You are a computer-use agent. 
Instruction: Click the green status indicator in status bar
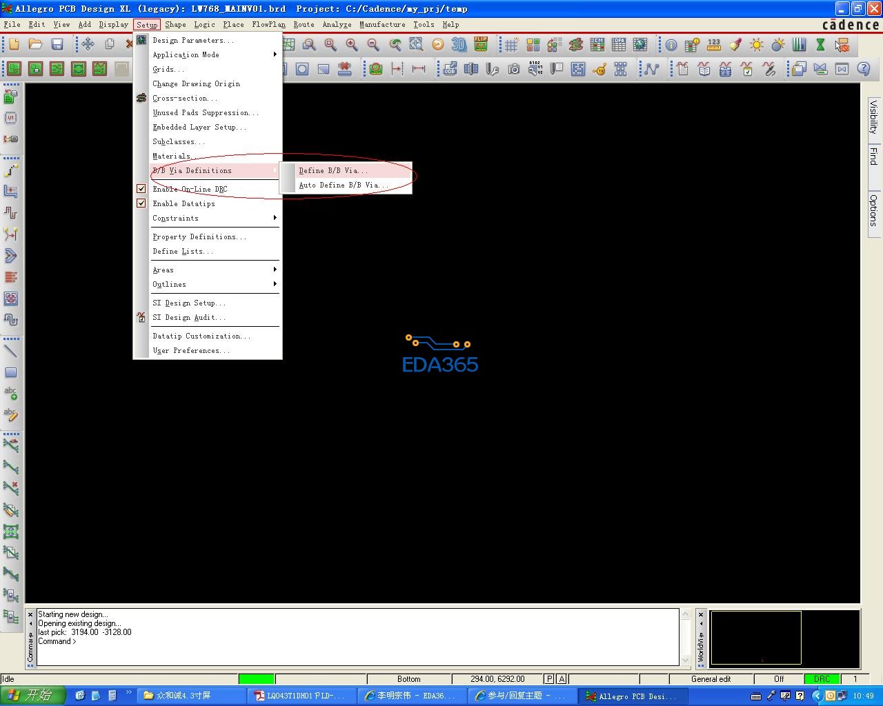click(x=257, y=679)
